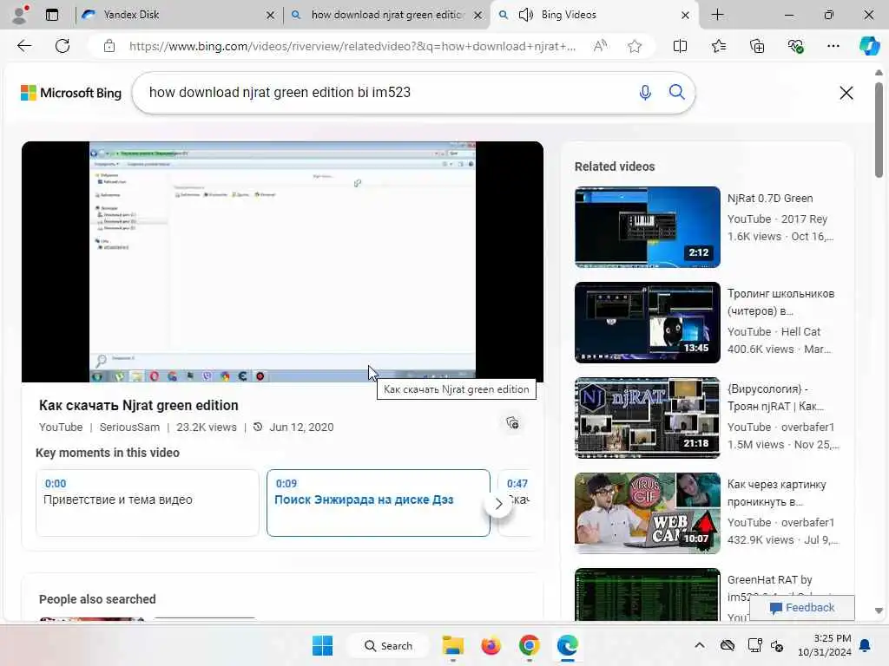Click the YouTube source link under video title

[61, 427]
